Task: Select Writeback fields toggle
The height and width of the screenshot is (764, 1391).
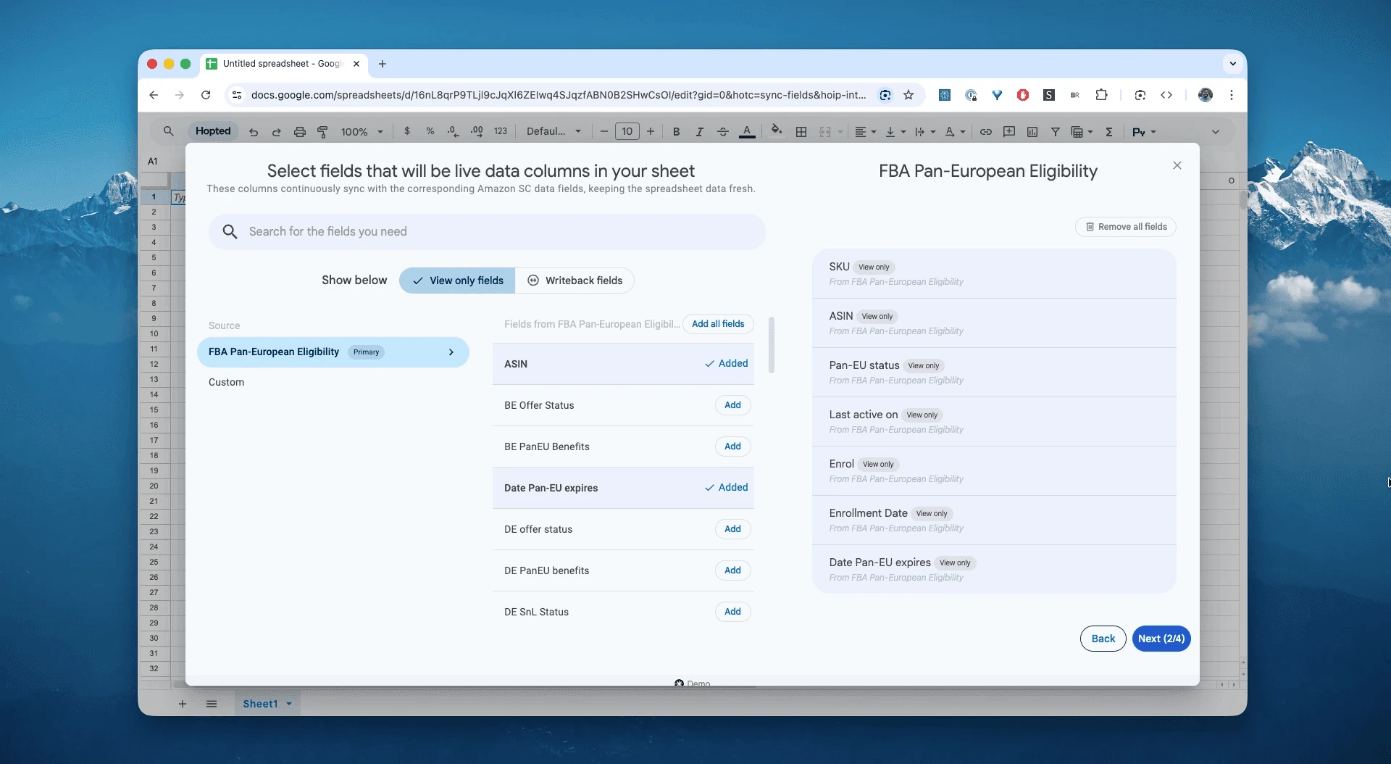Action: (x=575, y=281)
